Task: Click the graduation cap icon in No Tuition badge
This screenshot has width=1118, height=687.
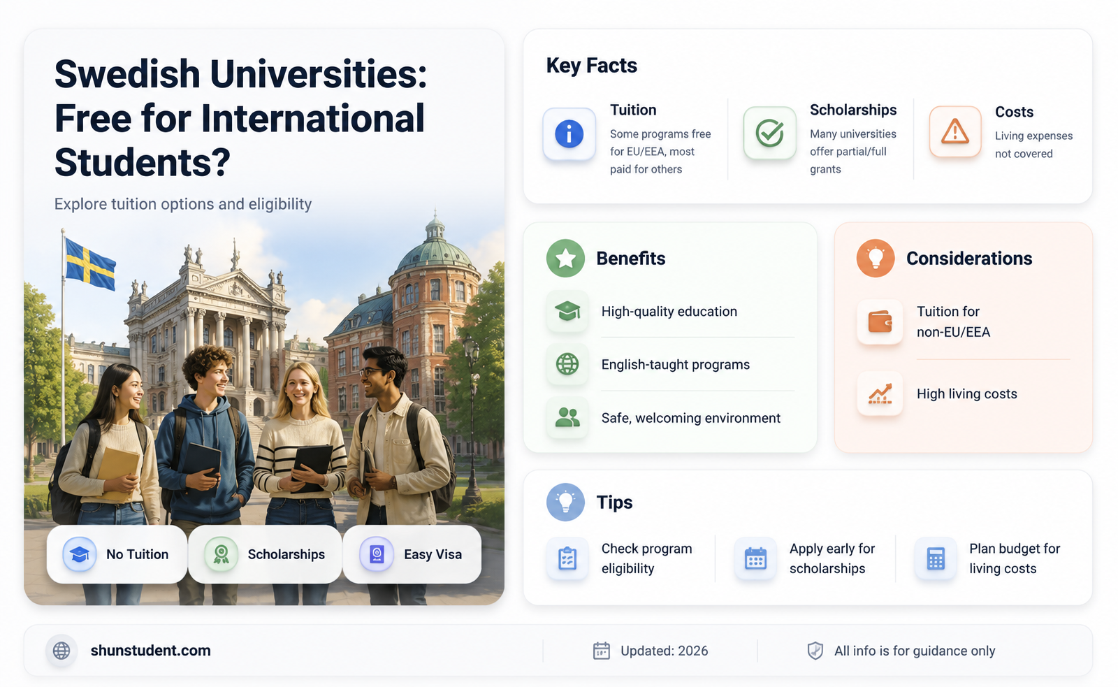Action: point(80,554)
